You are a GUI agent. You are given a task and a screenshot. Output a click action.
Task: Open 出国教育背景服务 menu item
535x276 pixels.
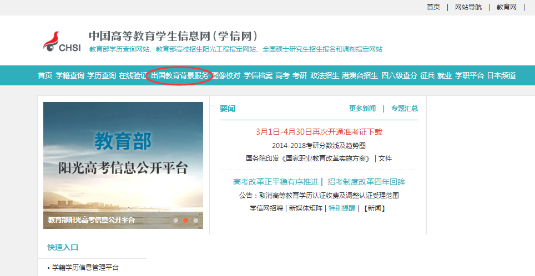pyautogui.click(x=179, y=75)
